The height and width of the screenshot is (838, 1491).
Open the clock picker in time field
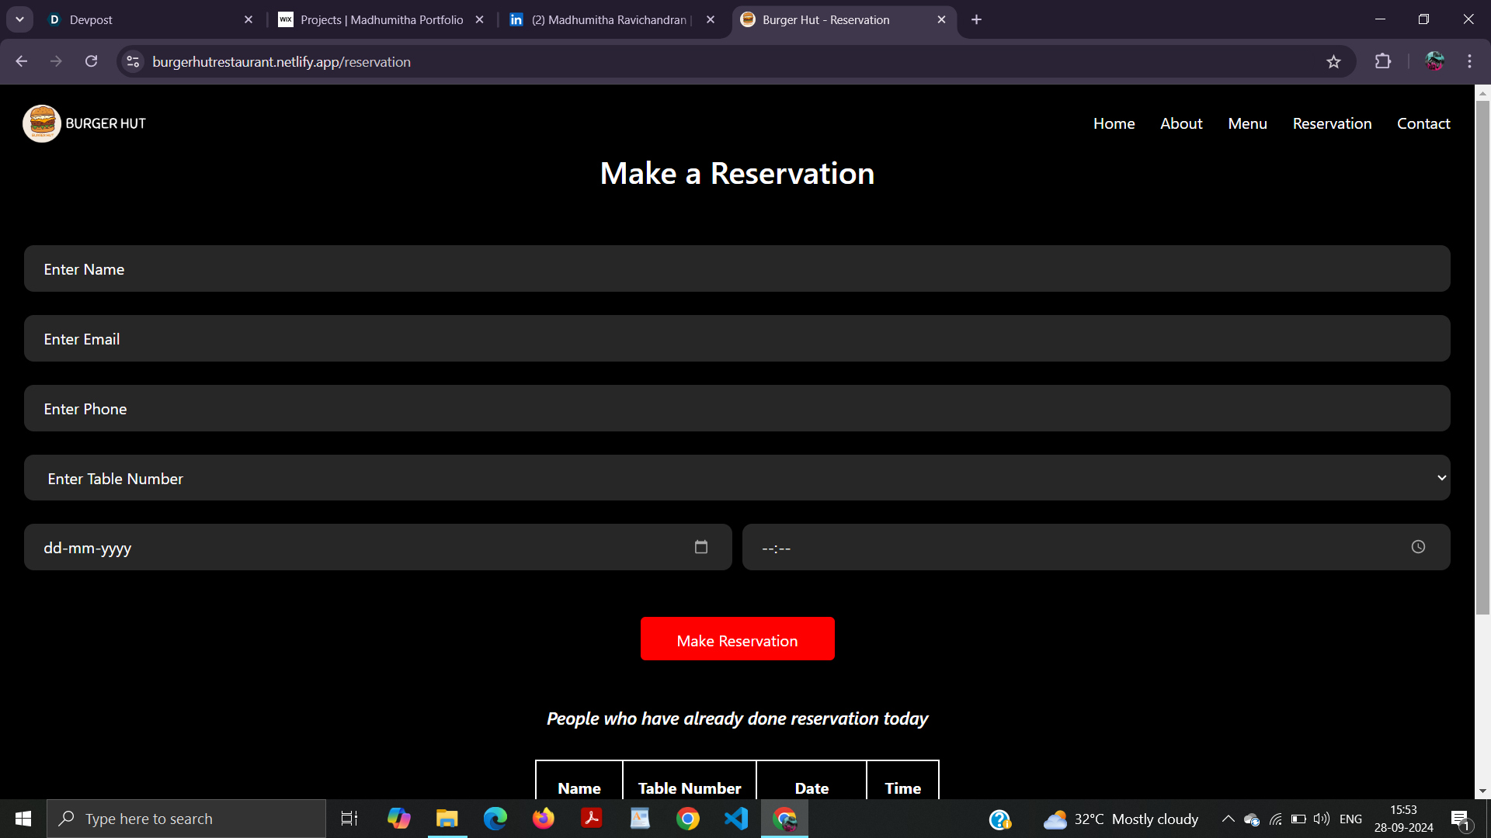1418,547
